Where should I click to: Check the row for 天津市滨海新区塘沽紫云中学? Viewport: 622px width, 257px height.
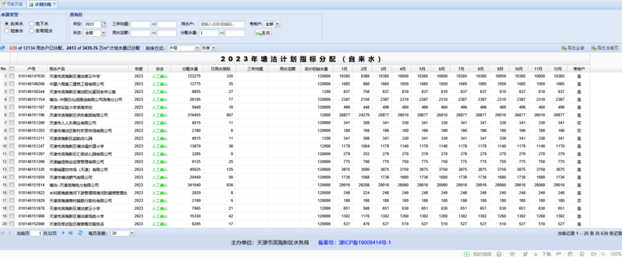[12, 76]
